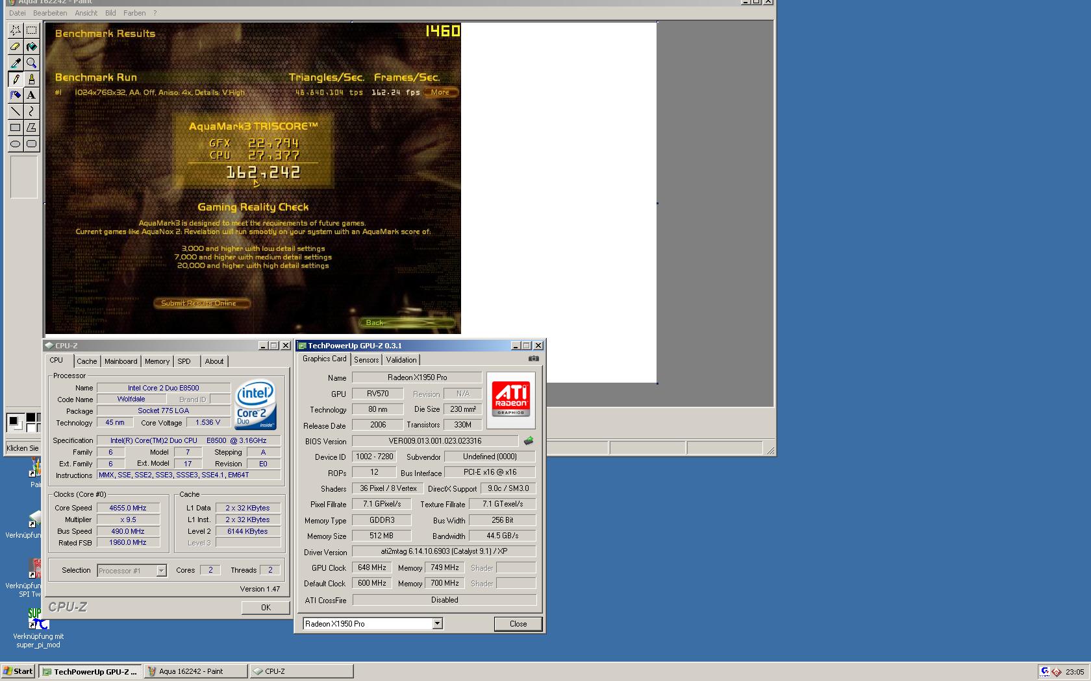Switch to the Memory tab in CPU-Z
1091x681 pixels.
click(157, 361)
